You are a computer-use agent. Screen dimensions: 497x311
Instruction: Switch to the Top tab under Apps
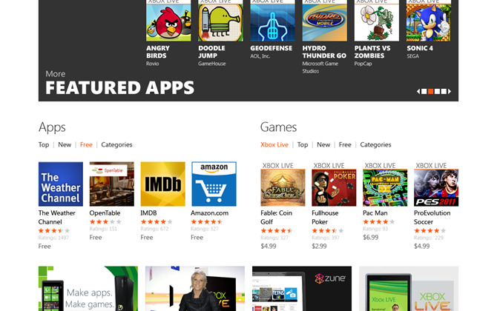44,144
